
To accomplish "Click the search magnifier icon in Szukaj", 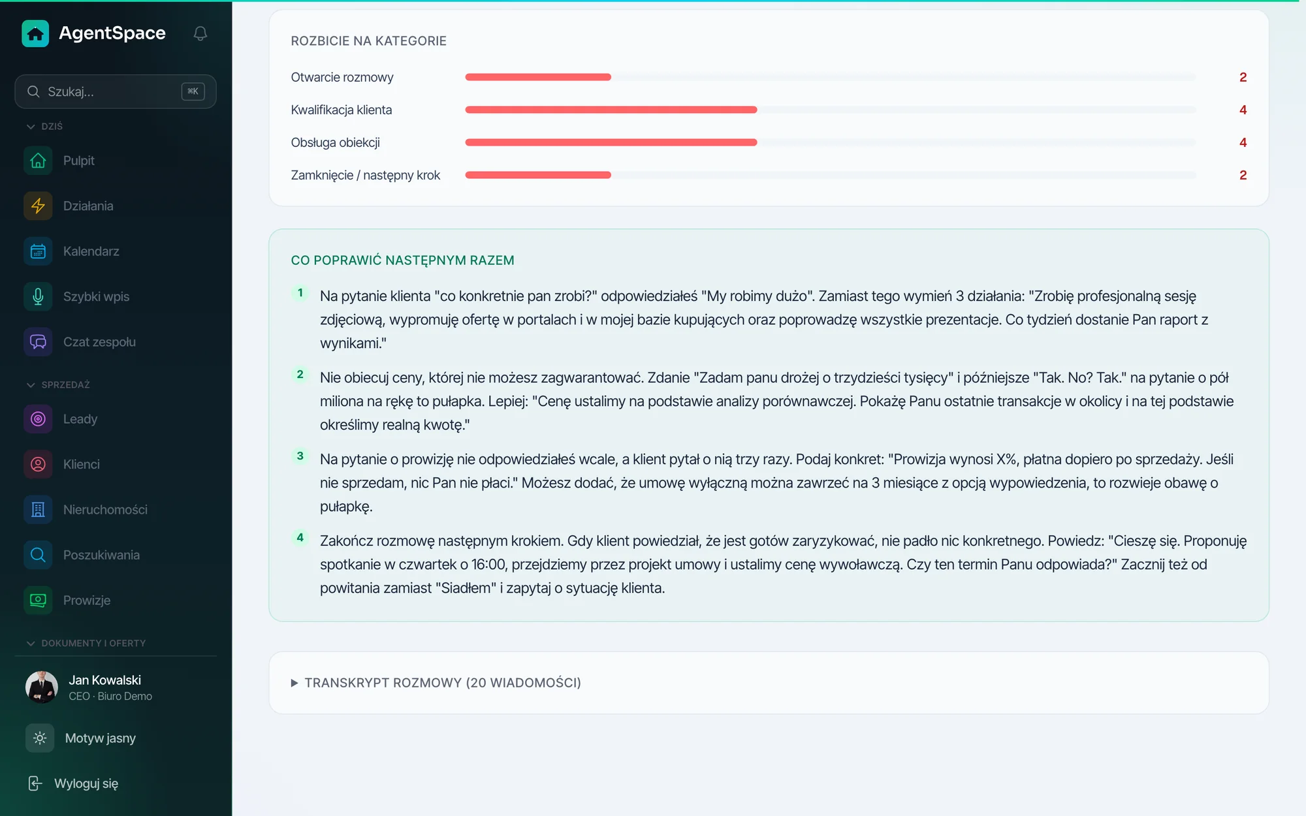I will click(x=33, y=91).
